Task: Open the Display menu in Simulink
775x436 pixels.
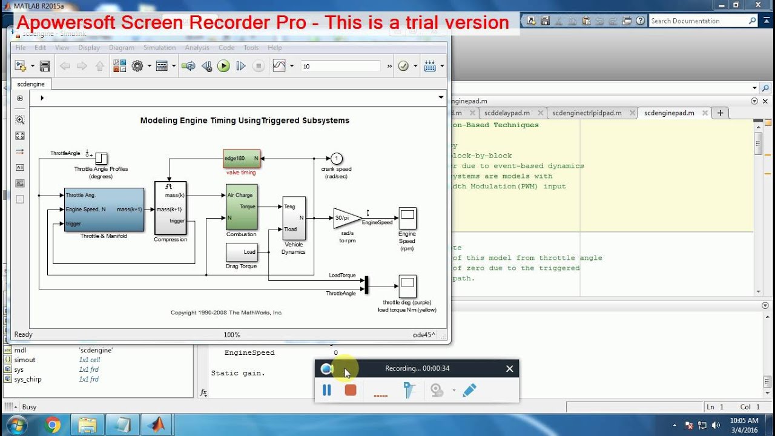Action: point(89,47)
